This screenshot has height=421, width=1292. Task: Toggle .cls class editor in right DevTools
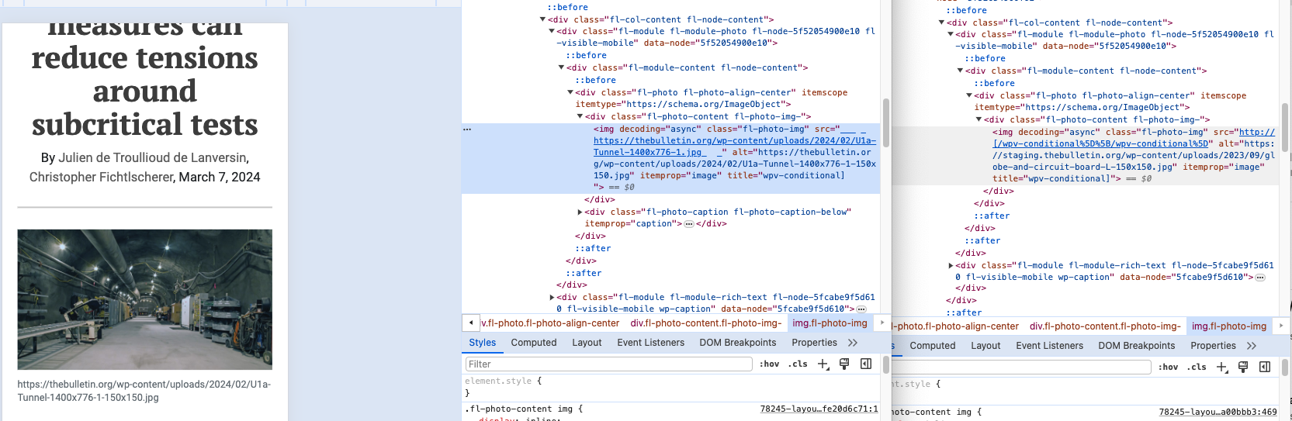point(1197,367)
